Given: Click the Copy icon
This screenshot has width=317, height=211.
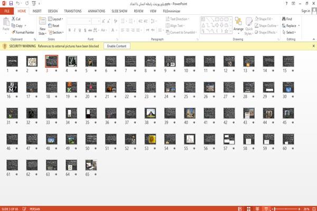Looking at the screenshot, I should (x=13, y=26).
